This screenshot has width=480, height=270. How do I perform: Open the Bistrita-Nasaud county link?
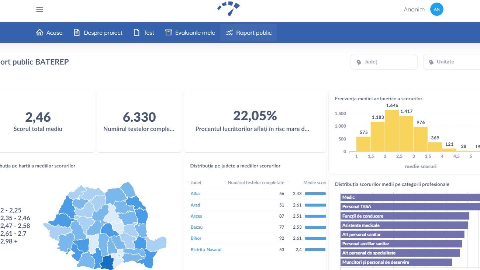[x=206, y=250]
